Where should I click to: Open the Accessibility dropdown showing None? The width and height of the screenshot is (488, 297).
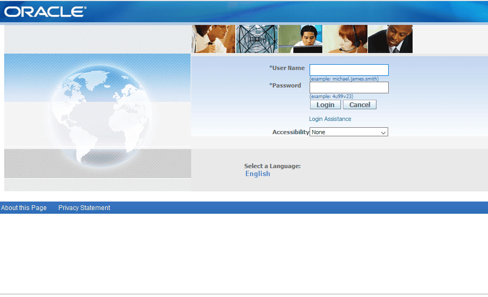348,132
